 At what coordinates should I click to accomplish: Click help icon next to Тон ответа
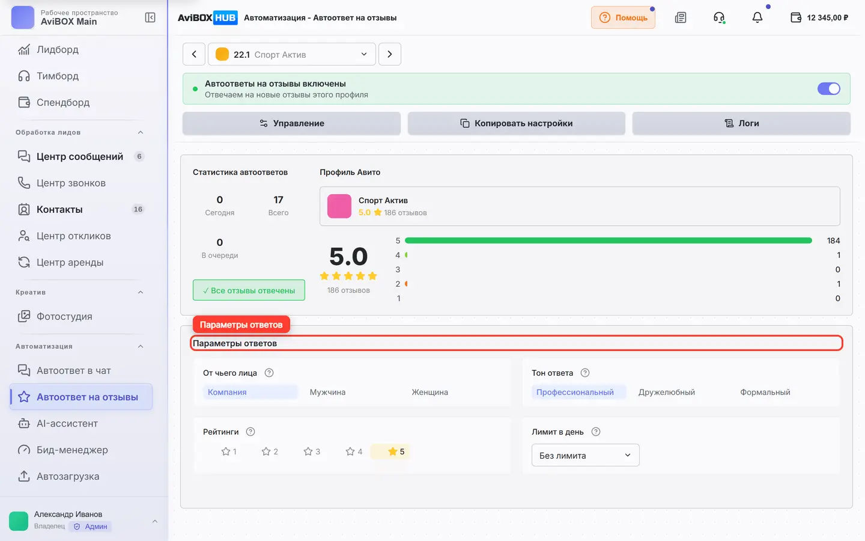click(585, 373)
